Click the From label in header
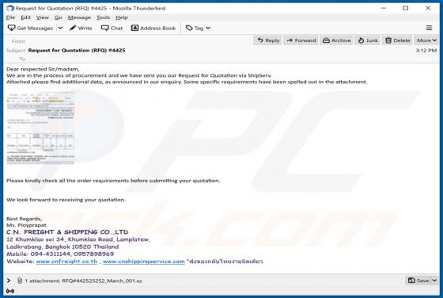The width and height of the screenshot is (443, 298). point(18,41)
